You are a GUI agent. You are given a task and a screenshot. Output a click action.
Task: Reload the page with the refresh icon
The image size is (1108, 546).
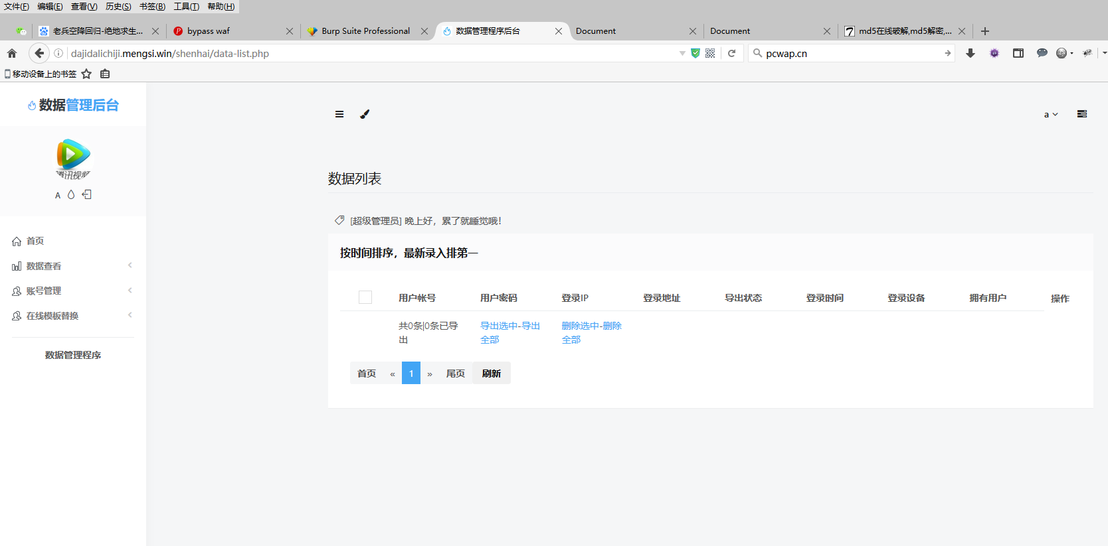click(x=731, y=53)
